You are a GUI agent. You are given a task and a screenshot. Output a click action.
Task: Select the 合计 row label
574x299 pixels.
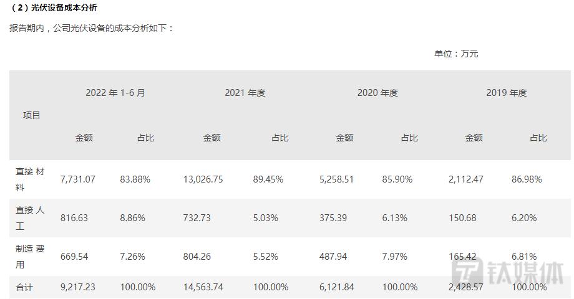(24, 287)
